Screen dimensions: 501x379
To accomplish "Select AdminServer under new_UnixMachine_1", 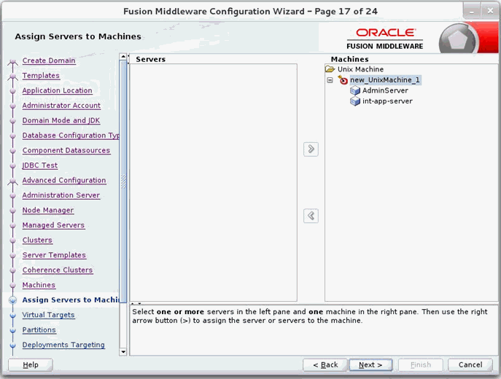I will 385,90.
